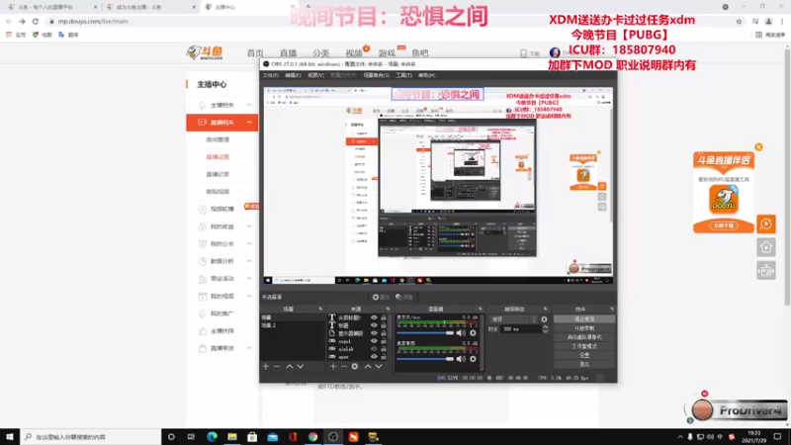Open the Windows Start menu
Image resolution: width=791 pixels, height=445 pixels.
click(10, 437)
